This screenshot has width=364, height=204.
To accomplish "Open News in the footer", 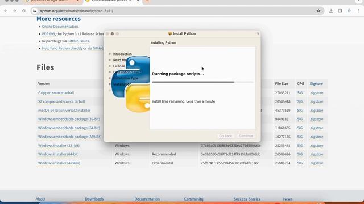I will click(x=288, y=199).
